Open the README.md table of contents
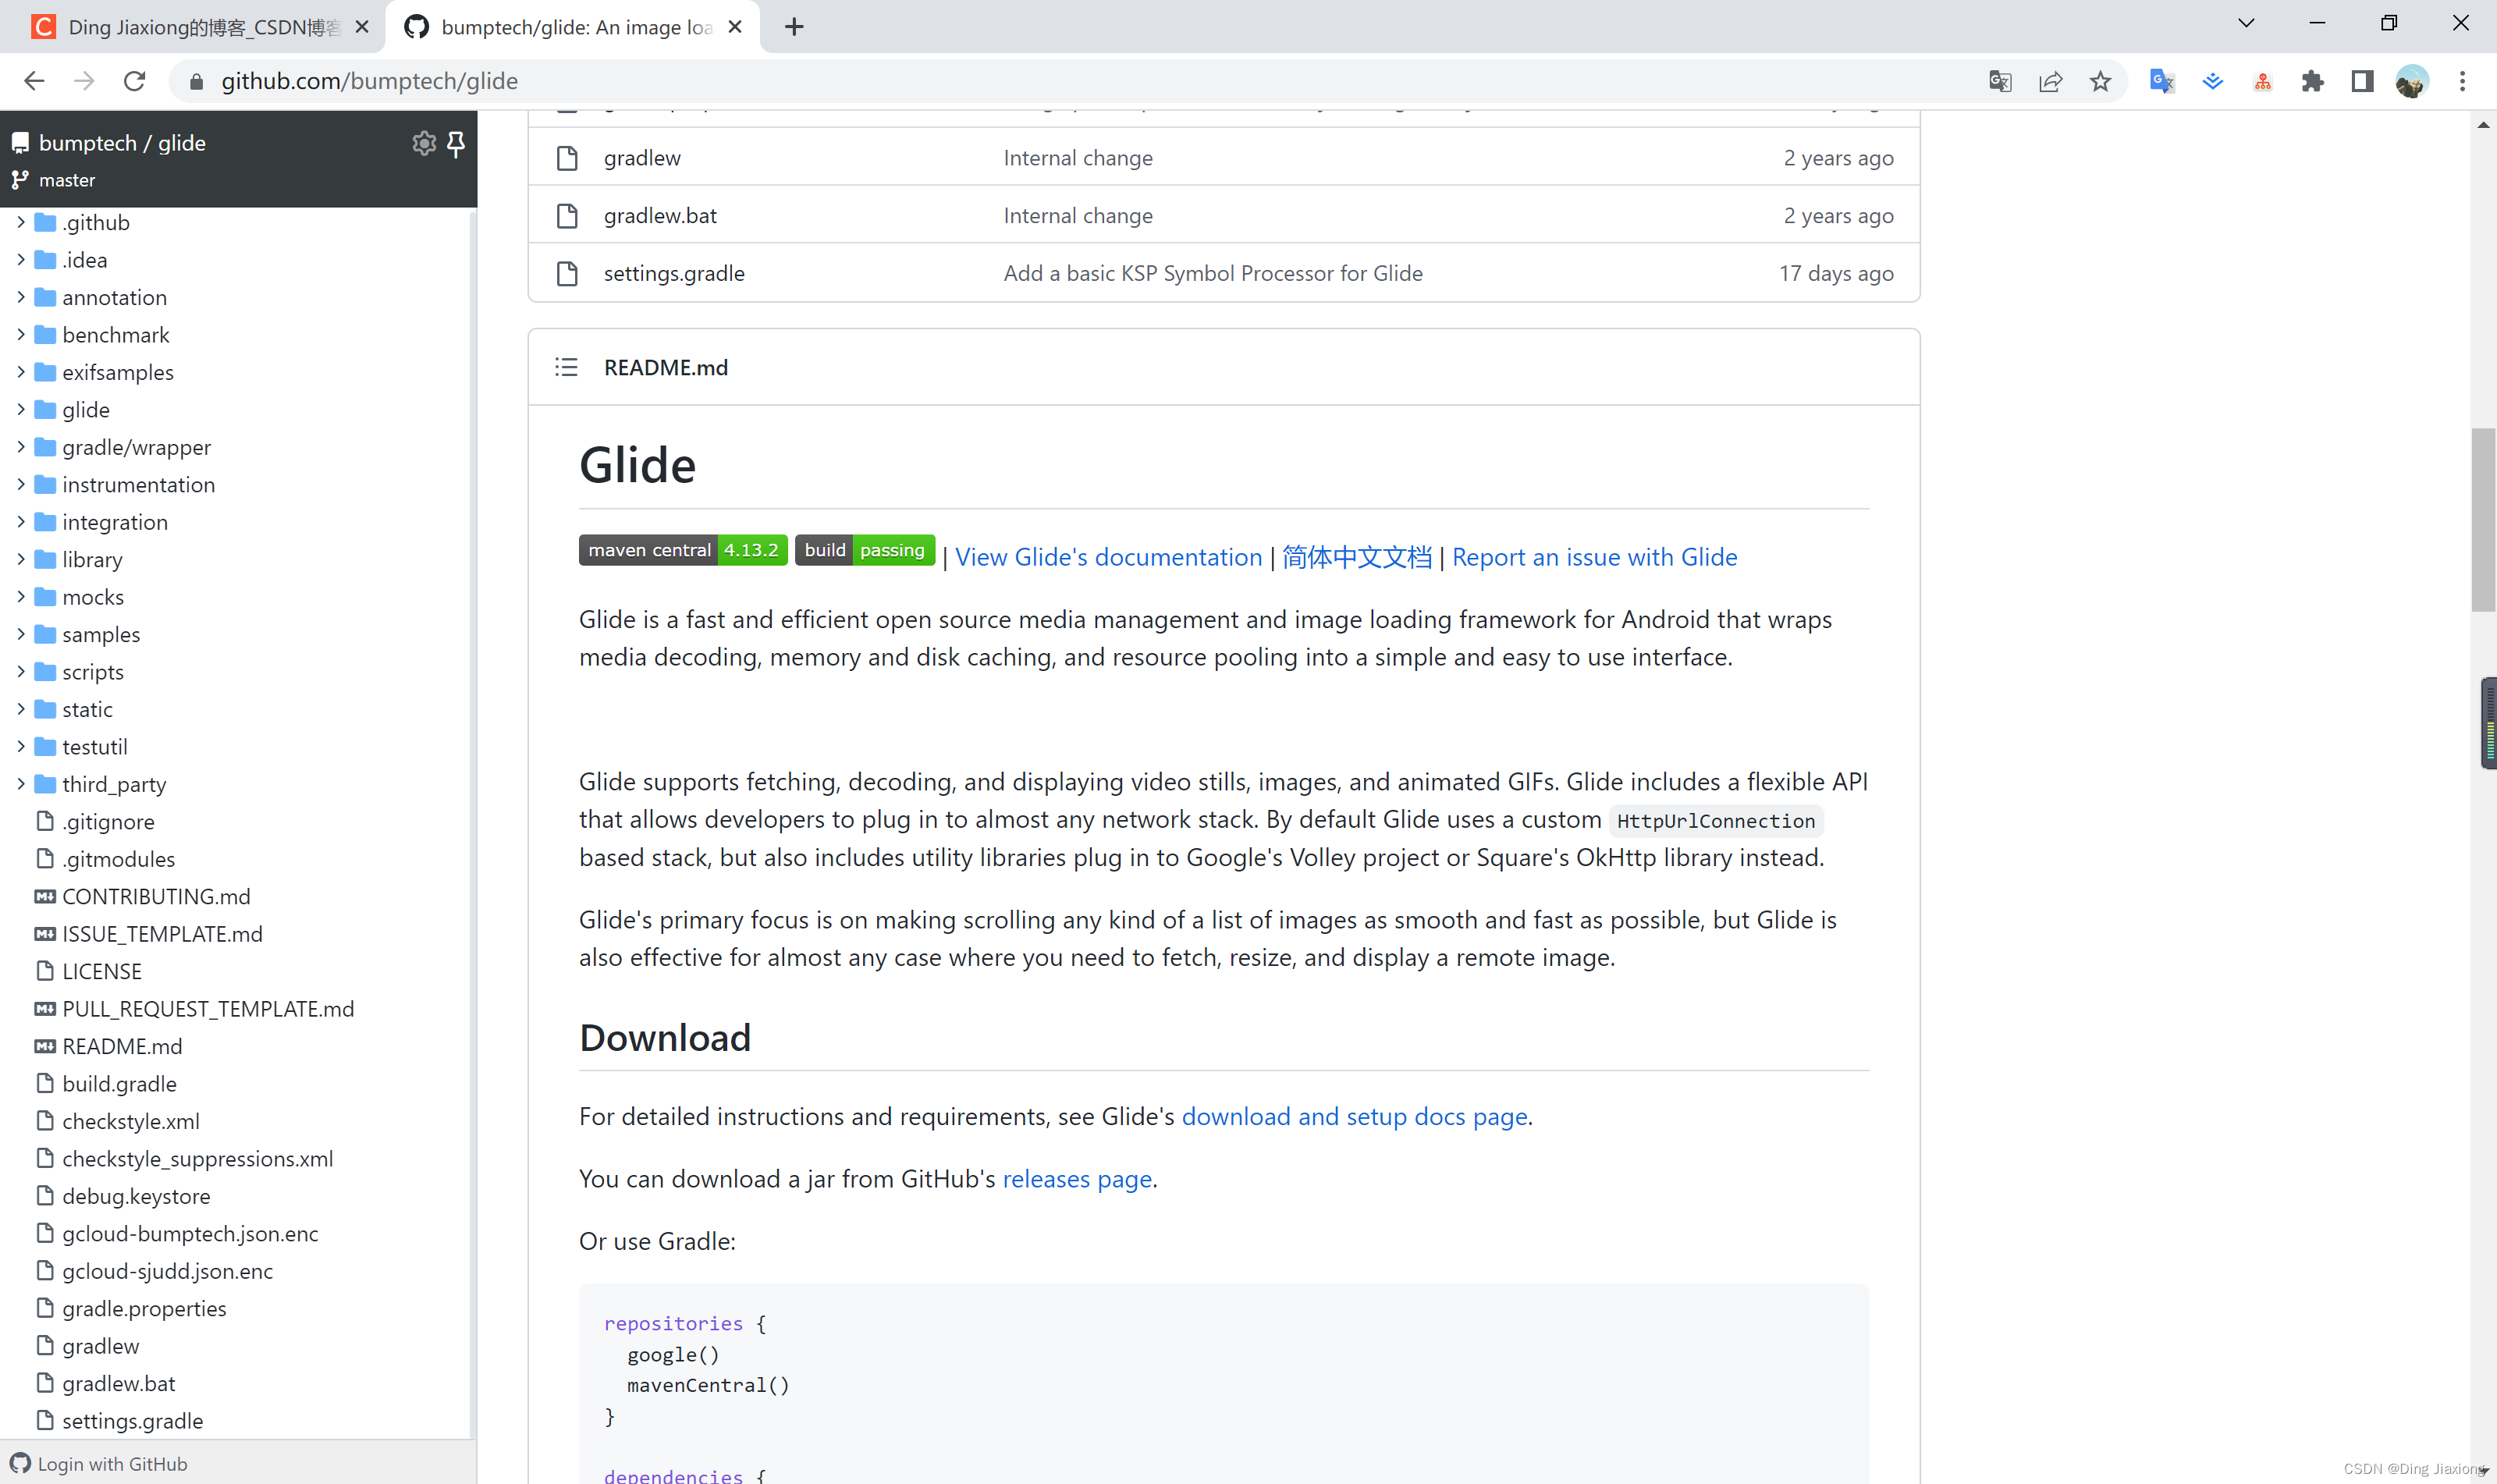This screenshot has height=1484, width=2497. click(x=567, y=367)
